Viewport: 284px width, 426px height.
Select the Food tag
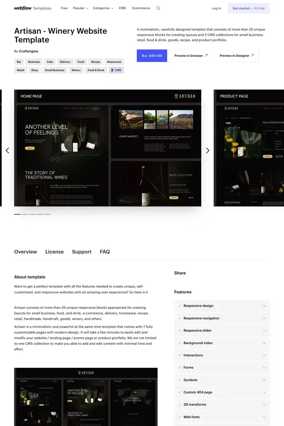tap(81, 62)
